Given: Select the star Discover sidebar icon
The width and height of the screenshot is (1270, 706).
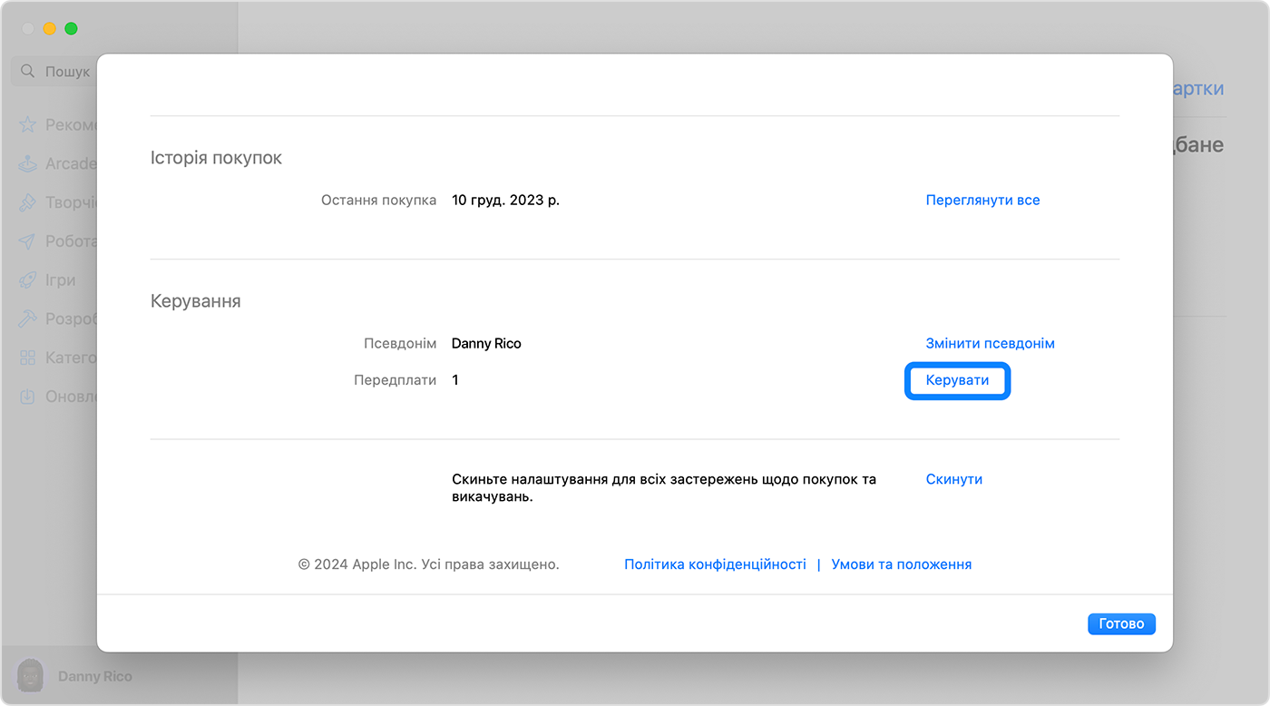Looking at the screenshot, I should [28, 124].
